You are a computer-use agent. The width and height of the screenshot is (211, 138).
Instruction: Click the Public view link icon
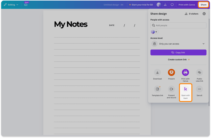(199, 72)
